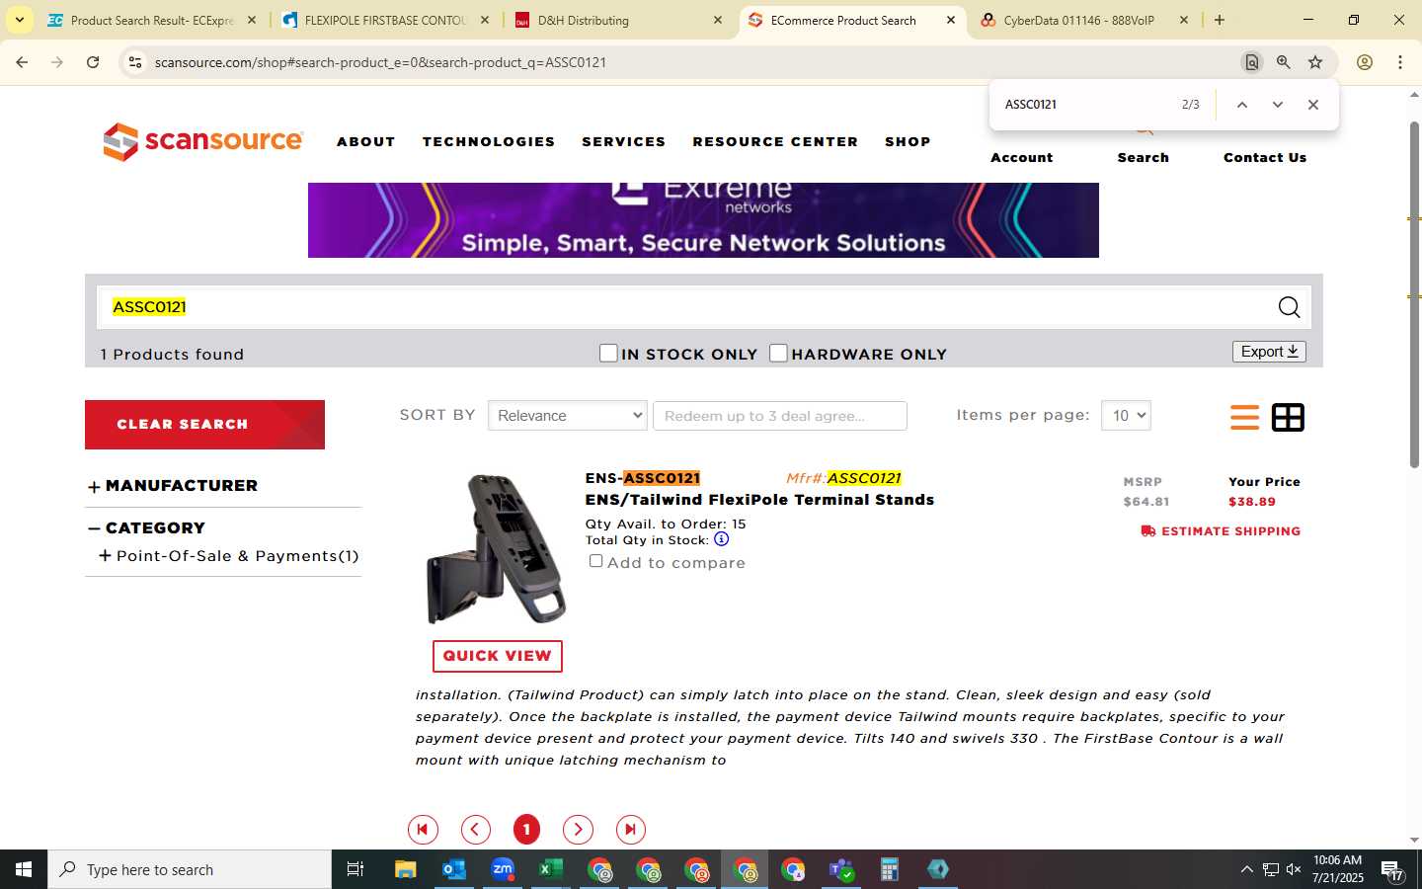The width and height of the screenshot is (1422, 889).
Task: Select current page number 1
Action: 526,830
